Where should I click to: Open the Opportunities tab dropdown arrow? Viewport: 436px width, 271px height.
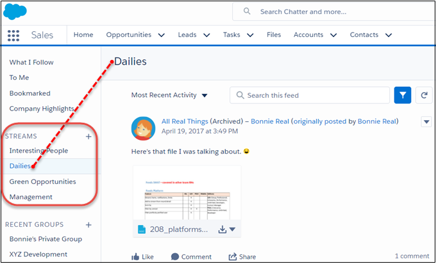click(162, 35)
